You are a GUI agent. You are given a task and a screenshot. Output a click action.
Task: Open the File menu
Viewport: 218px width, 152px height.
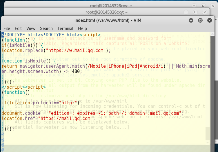point(7,28)
